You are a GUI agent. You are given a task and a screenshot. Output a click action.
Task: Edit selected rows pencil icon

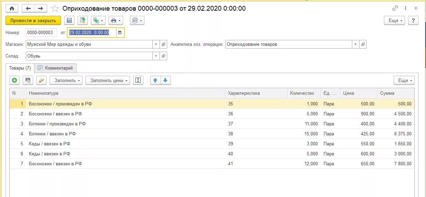click(x=41, y=80)
